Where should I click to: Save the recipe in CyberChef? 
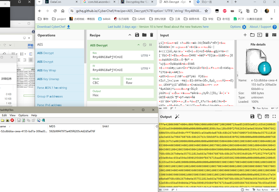point(137,35)
